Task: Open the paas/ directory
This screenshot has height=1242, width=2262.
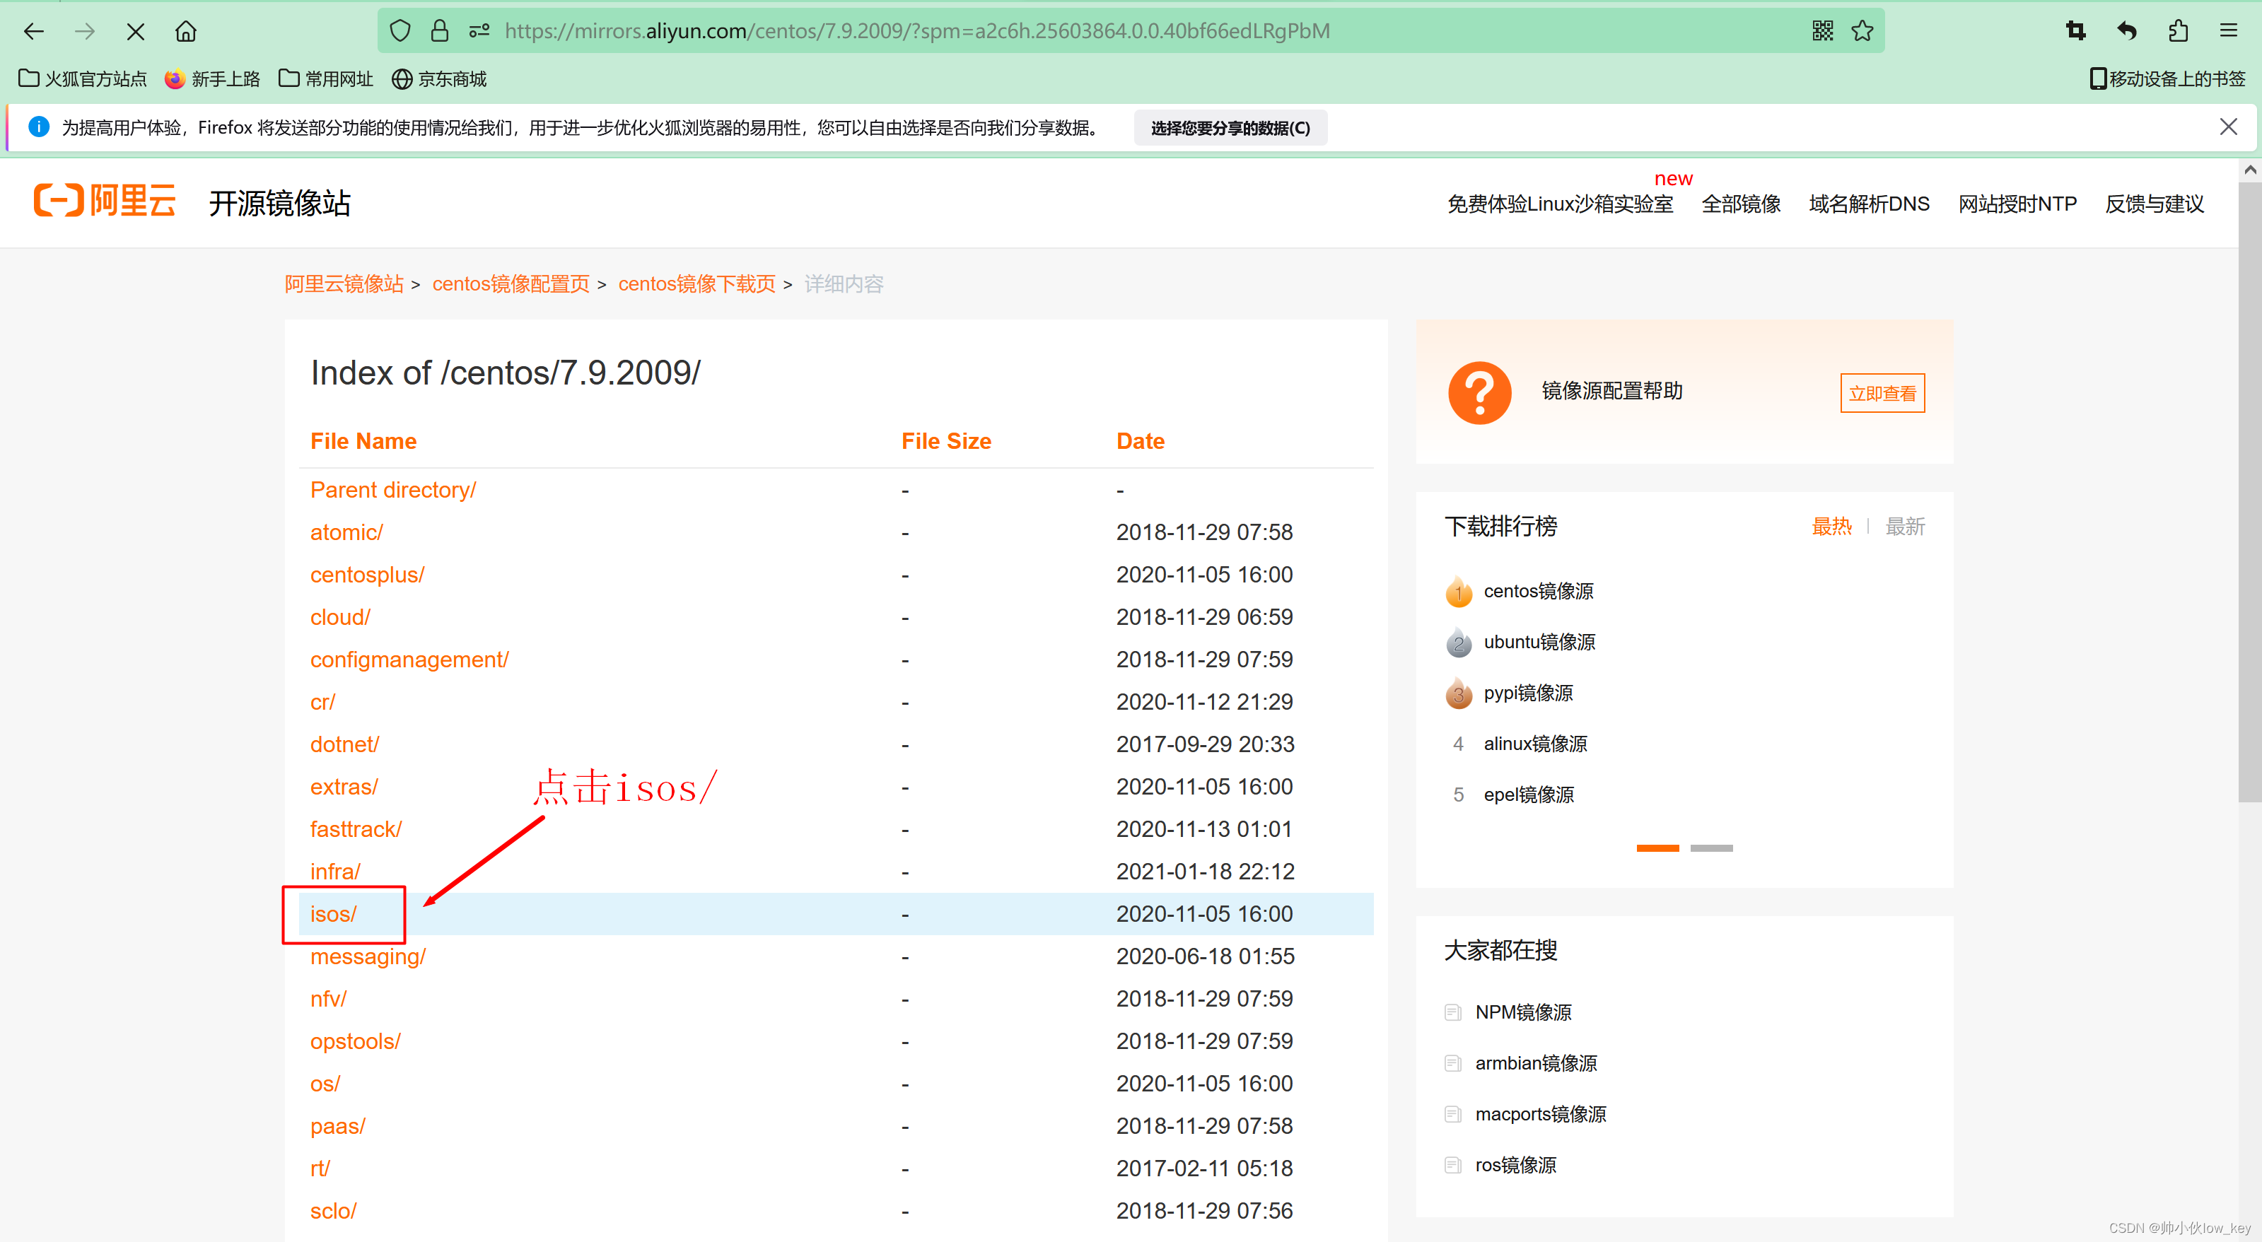Action: [x=337, y=1126]
